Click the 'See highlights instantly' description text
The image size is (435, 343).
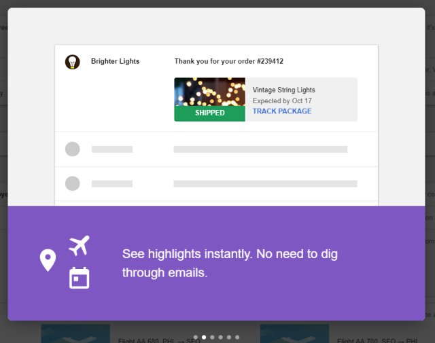pyautogui.click(x=230, y=263)
